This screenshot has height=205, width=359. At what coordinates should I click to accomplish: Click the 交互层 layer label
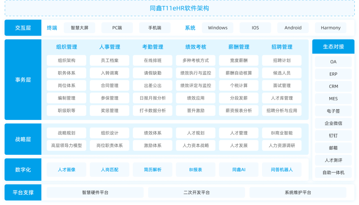pos(23,28)
